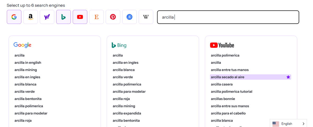The image size is (313, 127).
Task: Click the YouTube logo in results card
Action: pyautogui.click(x=222, y=45)
